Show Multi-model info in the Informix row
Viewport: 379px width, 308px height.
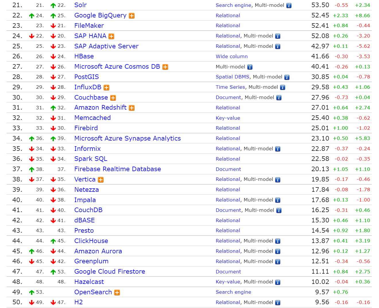tap(278, 149)
